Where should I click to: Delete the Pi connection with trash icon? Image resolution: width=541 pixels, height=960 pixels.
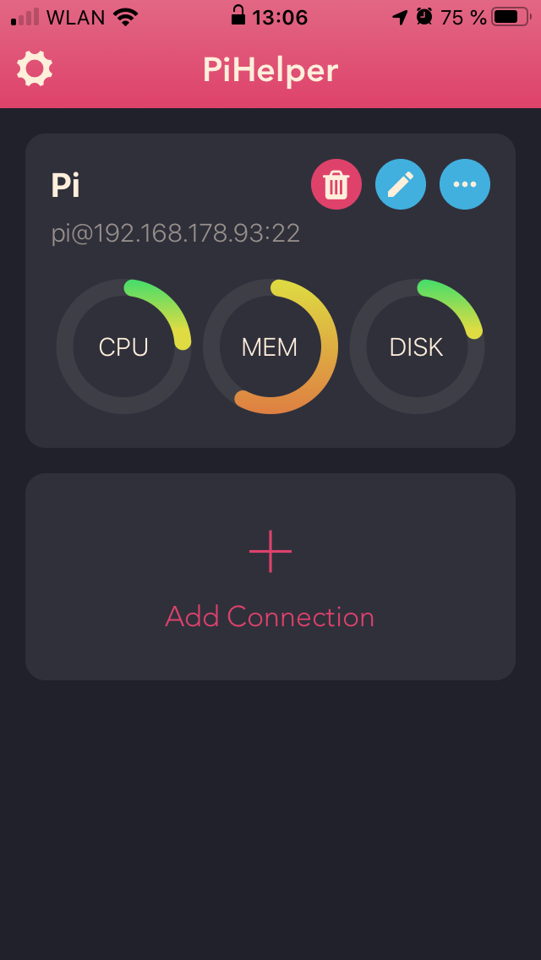tap(336, 184)
